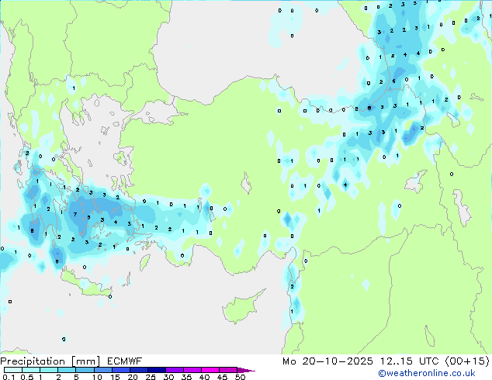This screenshot has height=380, width=492.
Task: Click the 'ECMWF' model label
Action: pos(124,361)
